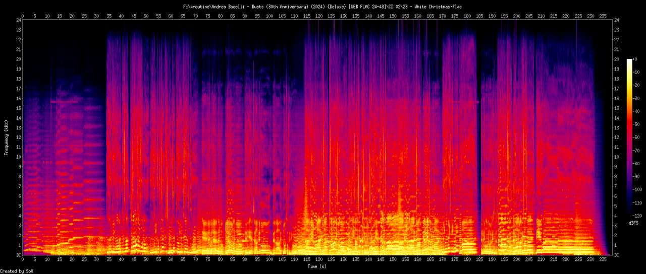Click the 22 tick on right frequency axis
646x274 pixels.
618,40
